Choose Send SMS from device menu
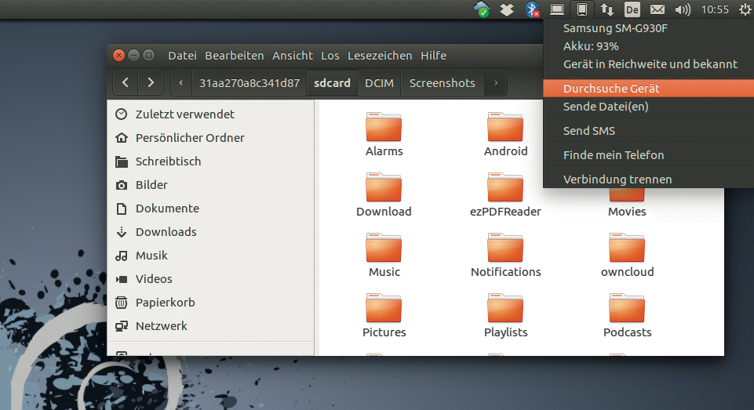The width and height of the screenshot is (754, 410). [x=589, y=131]
